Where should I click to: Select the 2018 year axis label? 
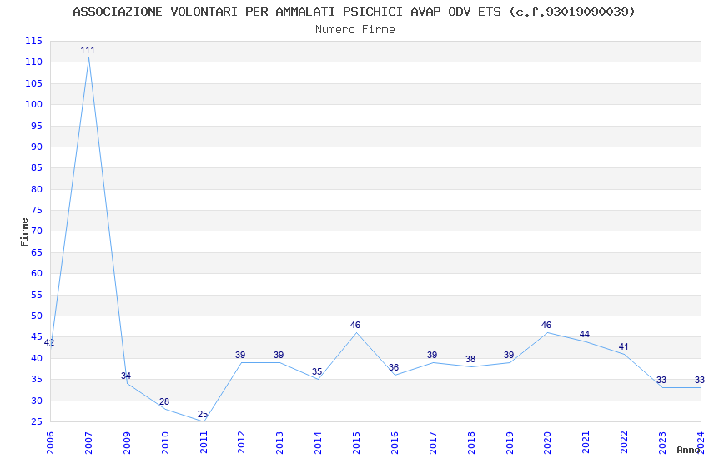click(x=470, y=442)
